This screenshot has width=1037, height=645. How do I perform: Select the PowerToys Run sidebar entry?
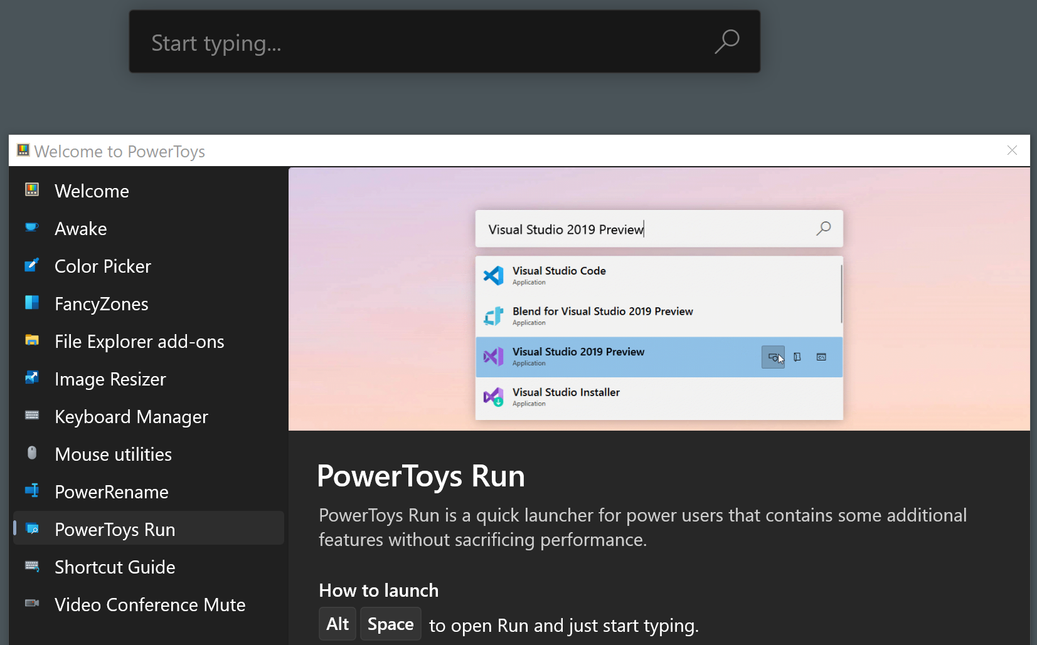[x=149, y=528]
